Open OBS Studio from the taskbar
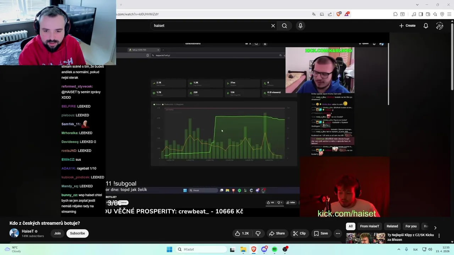This screenshot has height=255, width=454. 285,249
